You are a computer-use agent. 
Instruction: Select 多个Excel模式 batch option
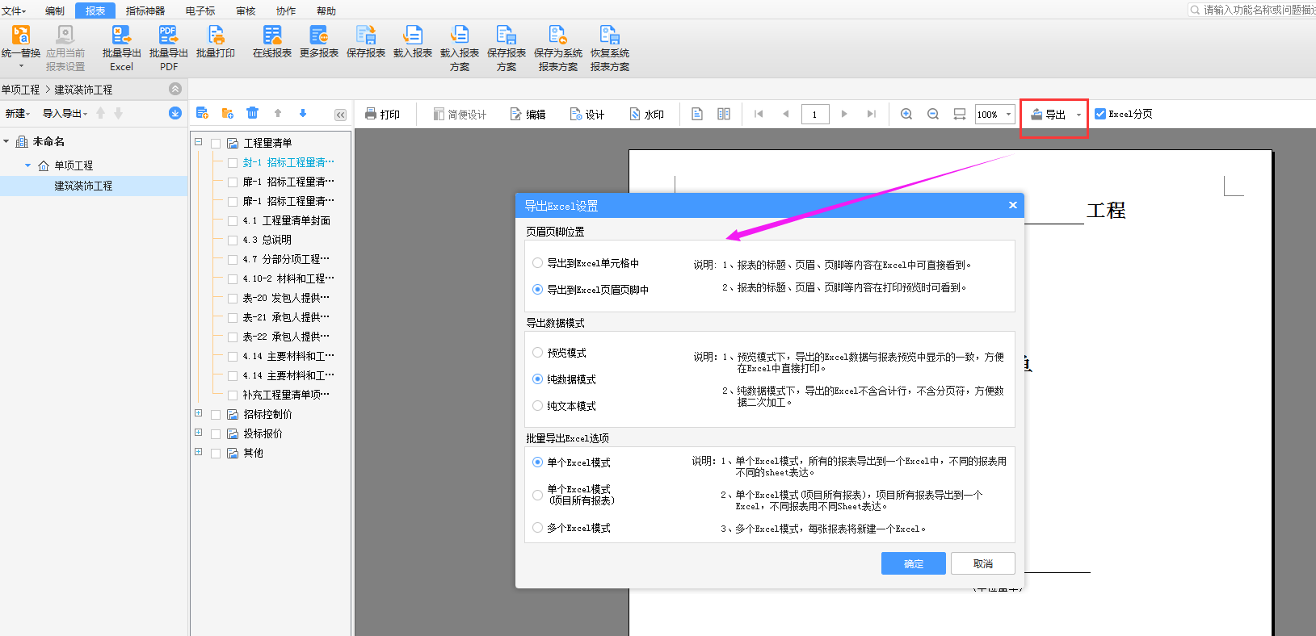(x=537, y=528)
